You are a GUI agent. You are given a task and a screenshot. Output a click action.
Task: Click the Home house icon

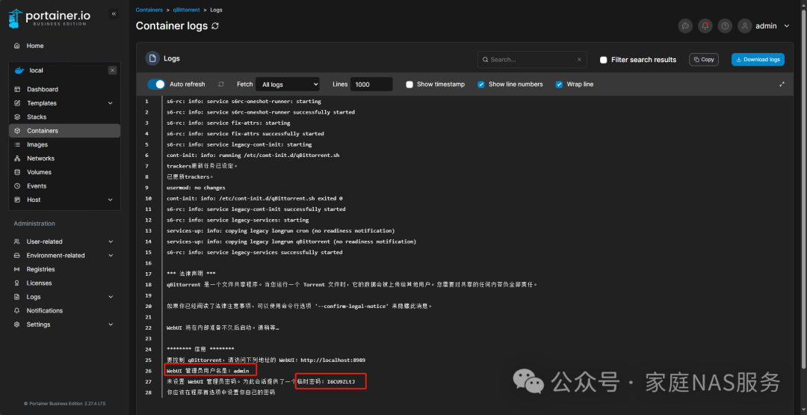coord(17,46)
